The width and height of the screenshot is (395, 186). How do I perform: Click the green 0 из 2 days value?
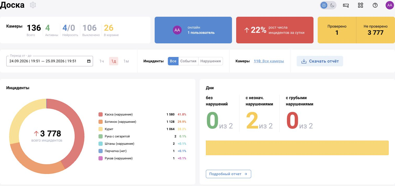219,121
